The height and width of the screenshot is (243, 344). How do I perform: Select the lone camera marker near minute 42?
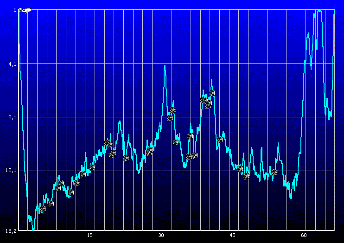(x=220, y=140)
